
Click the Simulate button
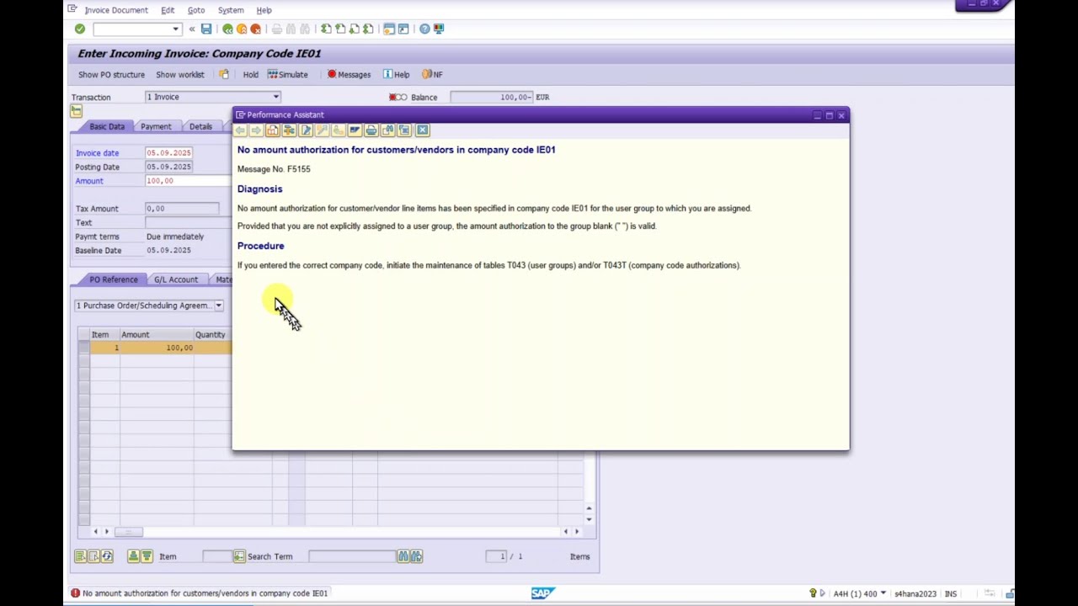click(x=288, y=74)
